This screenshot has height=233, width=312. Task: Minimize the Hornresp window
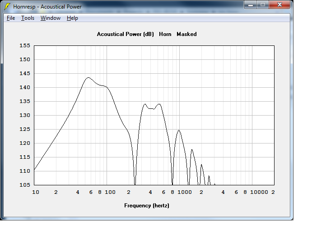251,5
